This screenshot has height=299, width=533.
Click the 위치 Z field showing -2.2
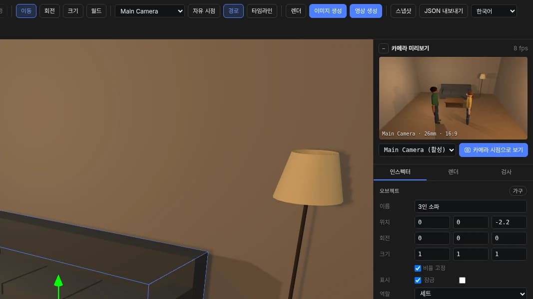coord(509,222)
